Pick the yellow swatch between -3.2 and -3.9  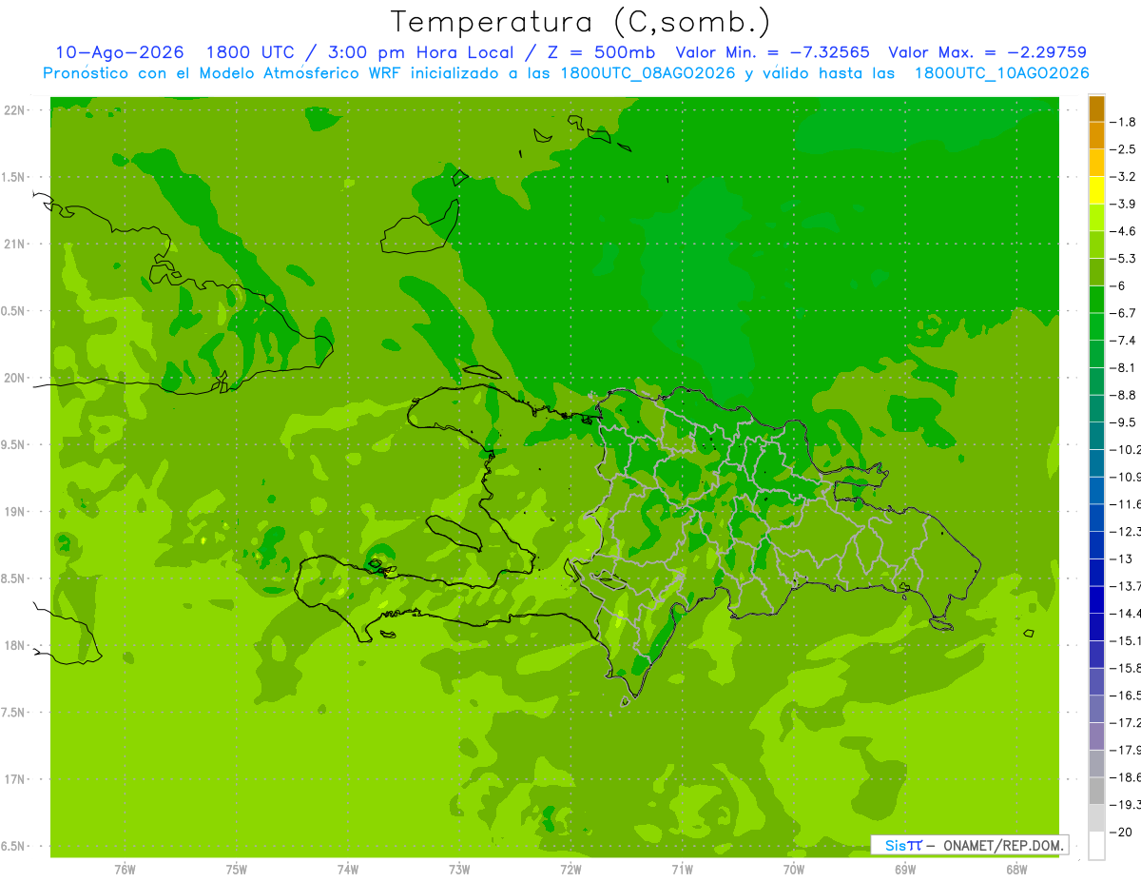pos(1097,190)
